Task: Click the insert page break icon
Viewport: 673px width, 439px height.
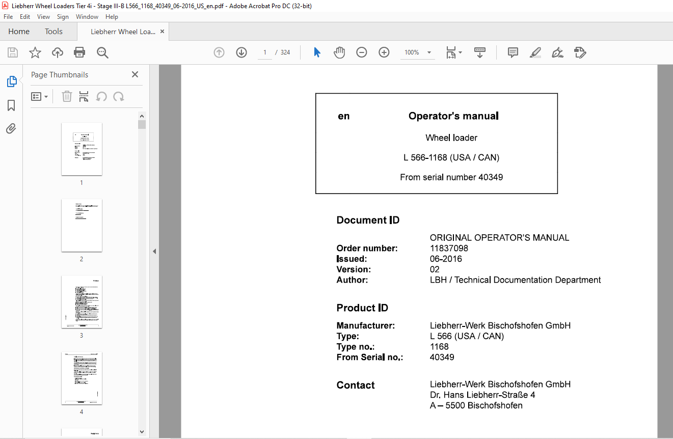Action: (x=84, y=96)
